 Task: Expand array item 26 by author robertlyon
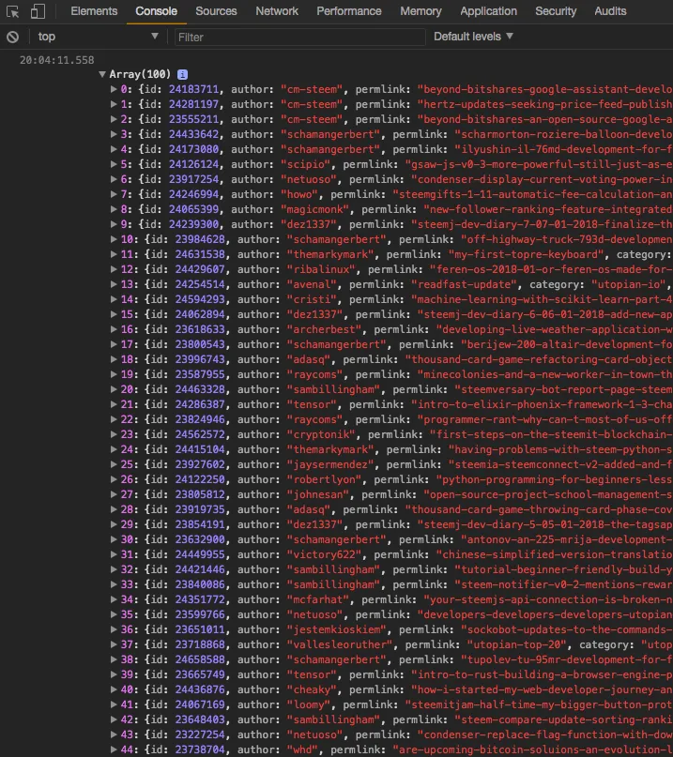coord(114,479)
